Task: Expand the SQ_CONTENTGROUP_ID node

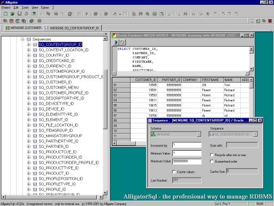Action: [x=29, y=45]
